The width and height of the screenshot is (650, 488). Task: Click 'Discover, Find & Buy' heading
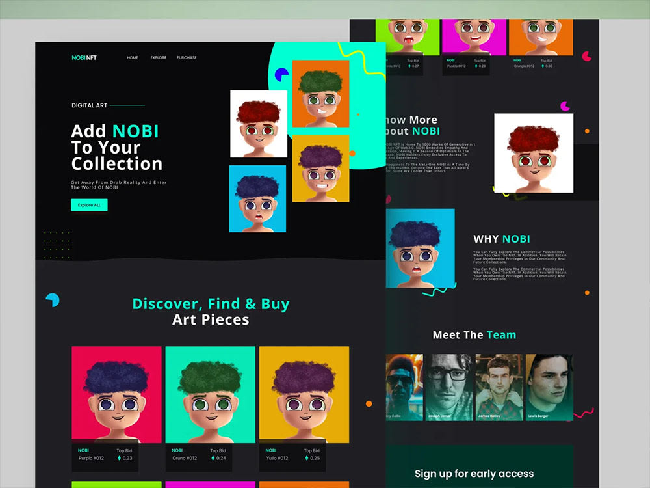211,304
